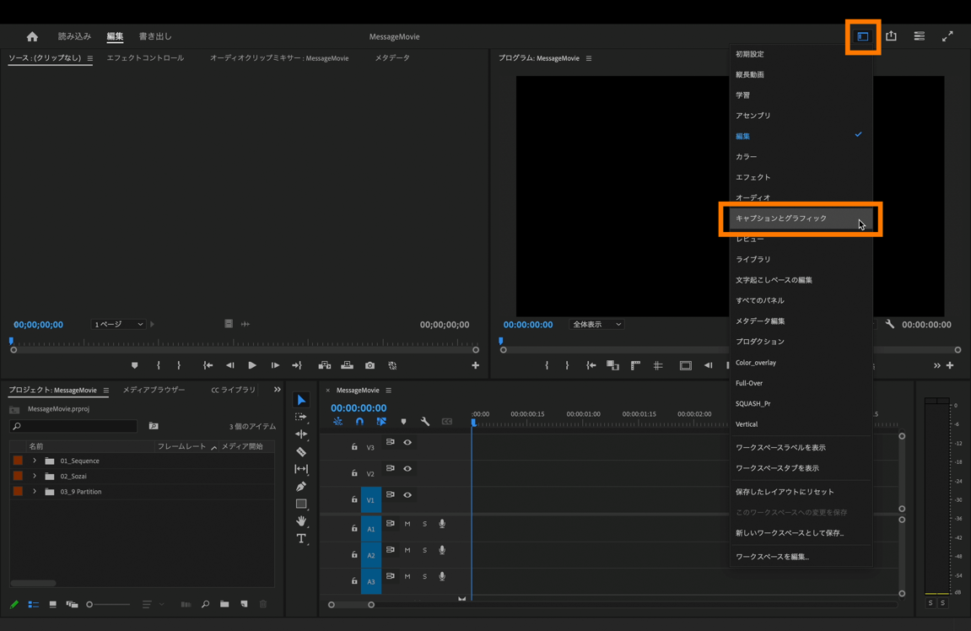The width and height of the screenshot is (971, 631).
Task: Step forward one frame in Source monitor
Action: (274, 365)
